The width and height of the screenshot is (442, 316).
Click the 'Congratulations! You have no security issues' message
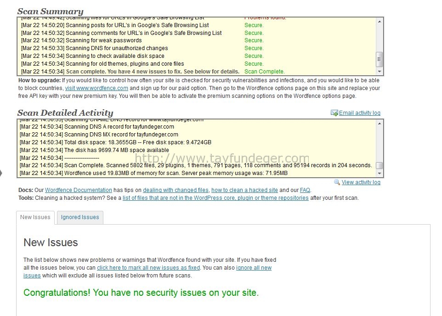coord(141,293)
